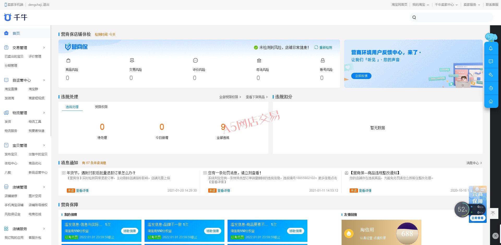The image size is (501, 245).
Task: Open 查看下架商品 link
Action: pyautogui.click(x=257, y=97)
